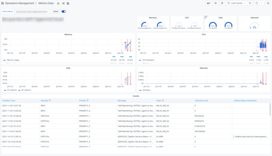
Task: Star the Metrics Data dashboard as favorite
Action: (x=58, y=3)
